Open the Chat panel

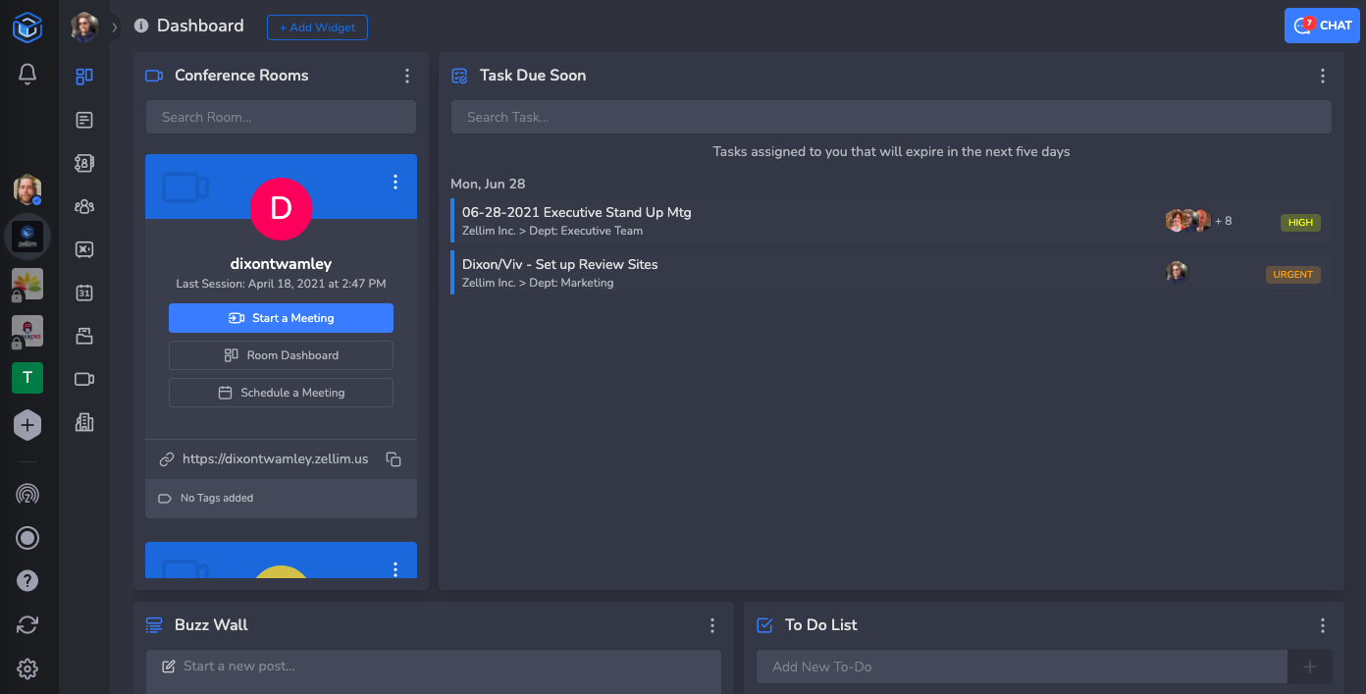point(1322,26)
